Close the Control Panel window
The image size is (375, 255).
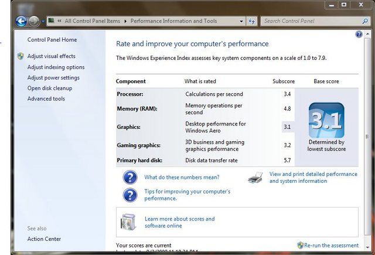click(361, 5)
